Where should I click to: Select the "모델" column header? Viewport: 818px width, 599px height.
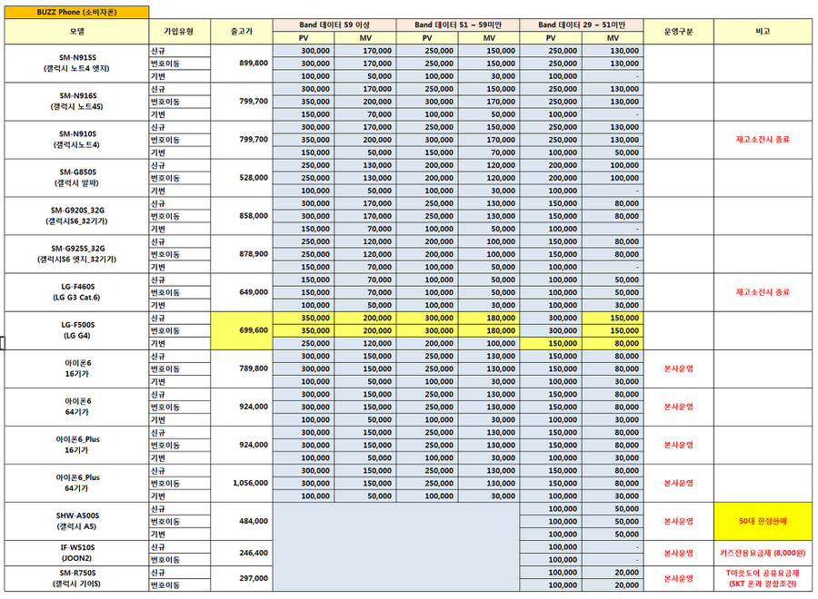[76, 31]
